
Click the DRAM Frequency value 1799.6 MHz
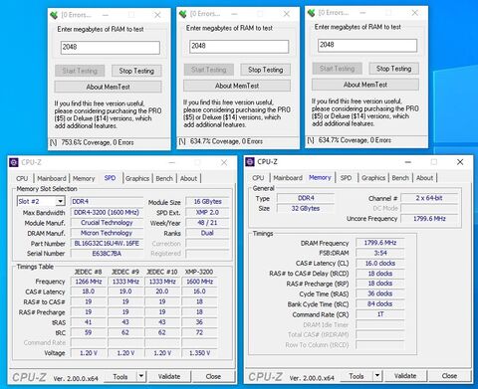(380, 243)
